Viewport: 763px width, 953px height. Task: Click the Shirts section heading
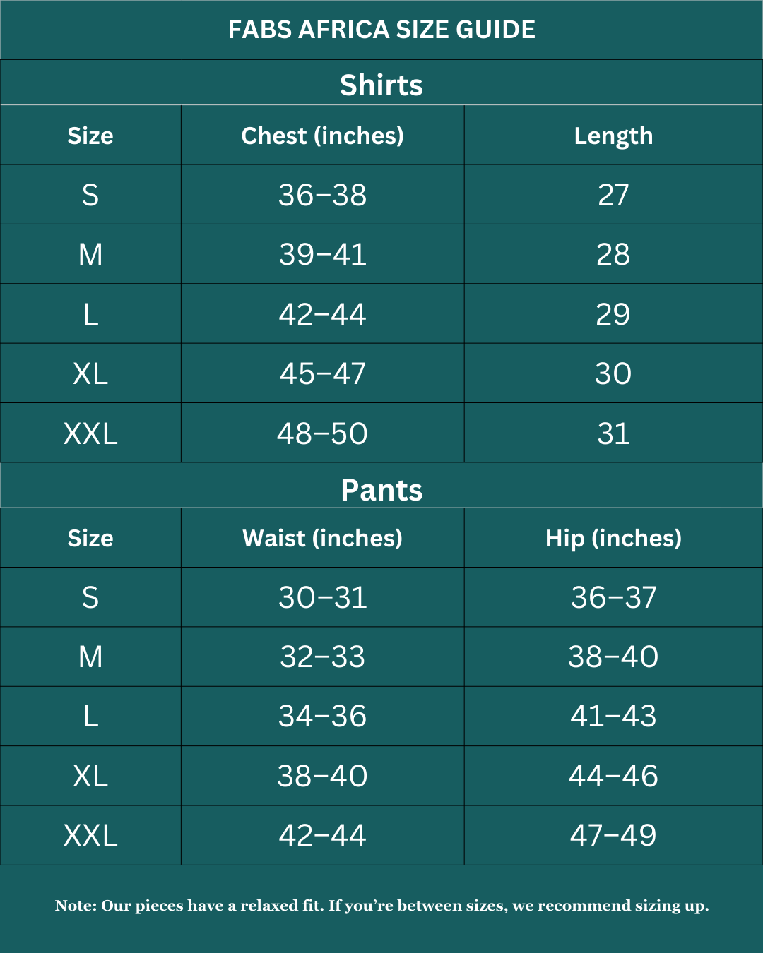tap(381, 85)
